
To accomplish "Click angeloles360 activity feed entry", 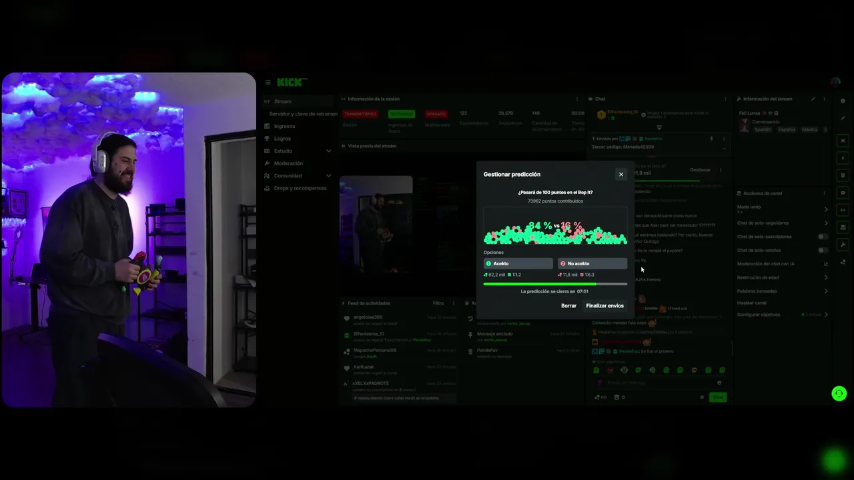I will [x=400, y=319].
